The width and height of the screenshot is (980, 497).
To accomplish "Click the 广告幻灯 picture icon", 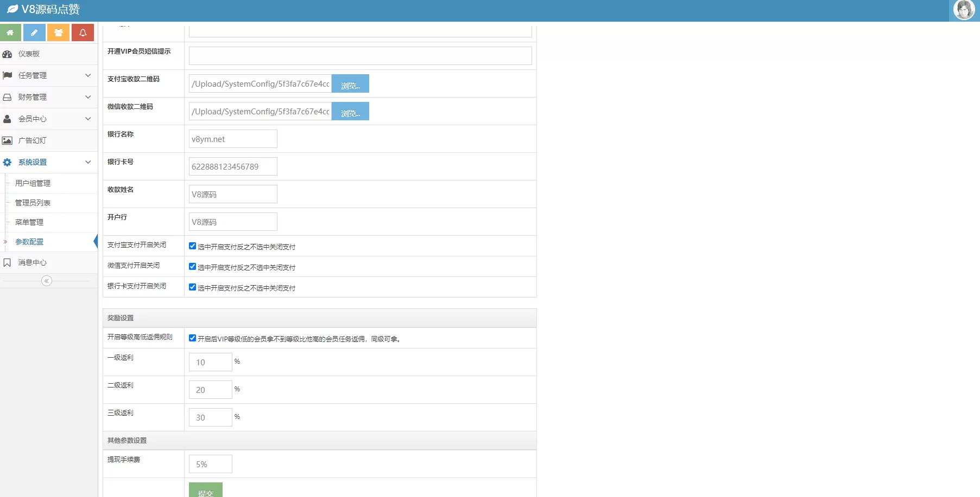I will pyautogui.click(x=8, y=141).
